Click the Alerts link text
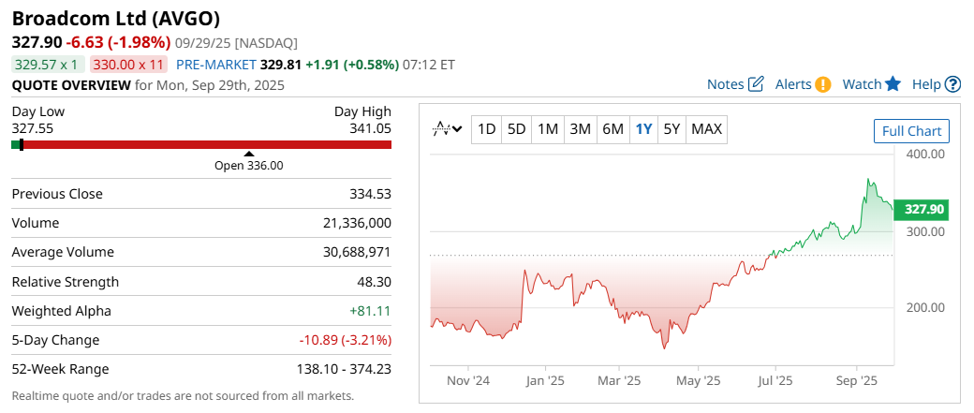The height and width of the screenshot is (413, 974). click(x=793, y=84)
